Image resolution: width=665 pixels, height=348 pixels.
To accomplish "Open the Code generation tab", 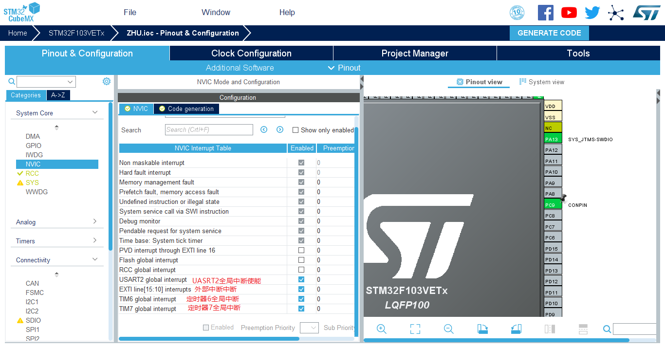I will coord(186,109).
